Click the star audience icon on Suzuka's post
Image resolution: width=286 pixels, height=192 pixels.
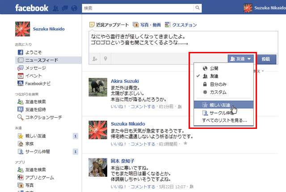(185, 143)
